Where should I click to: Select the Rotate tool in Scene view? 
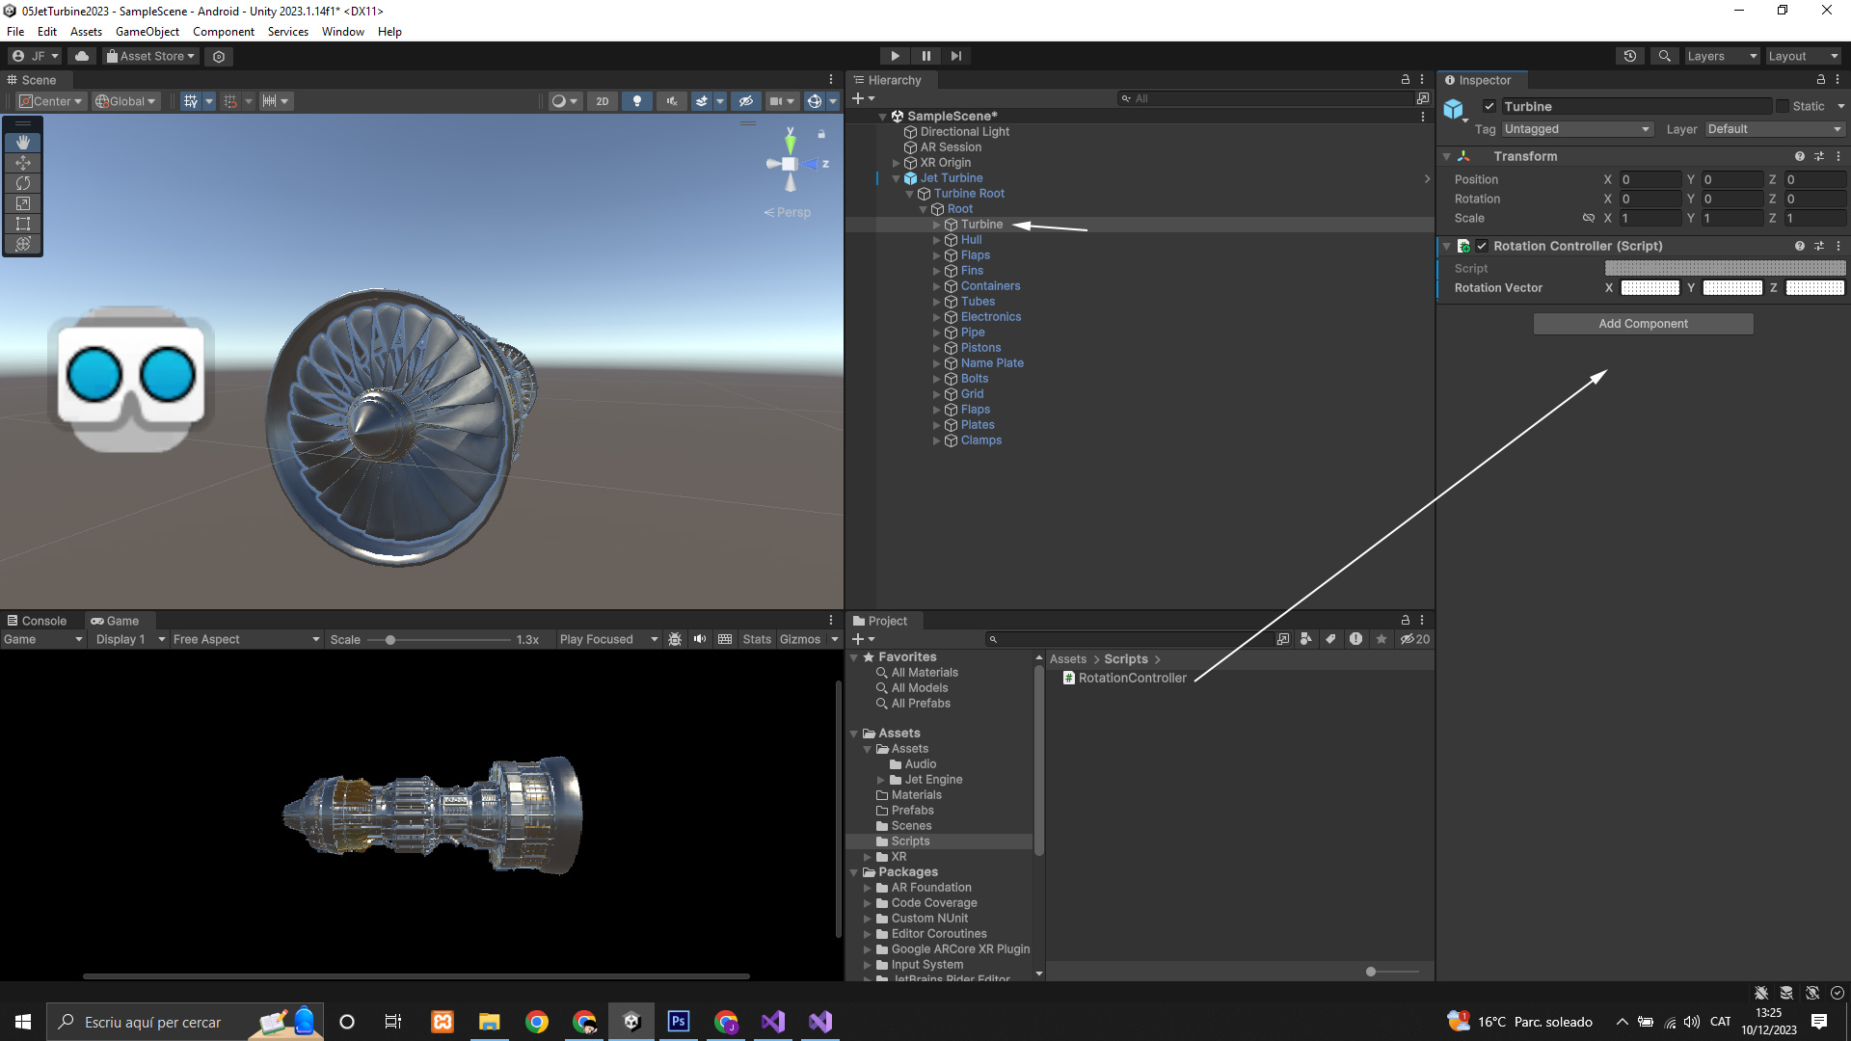pyautogui.click(x=23, y=183)
